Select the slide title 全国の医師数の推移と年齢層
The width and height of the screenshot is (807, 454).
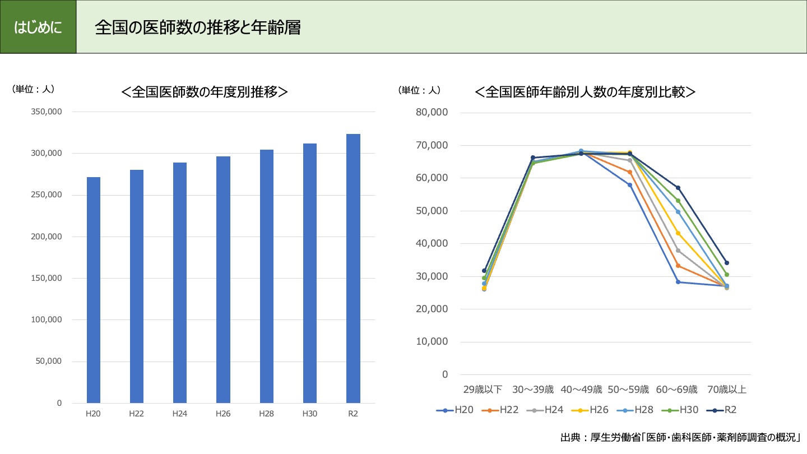point(198,27)
